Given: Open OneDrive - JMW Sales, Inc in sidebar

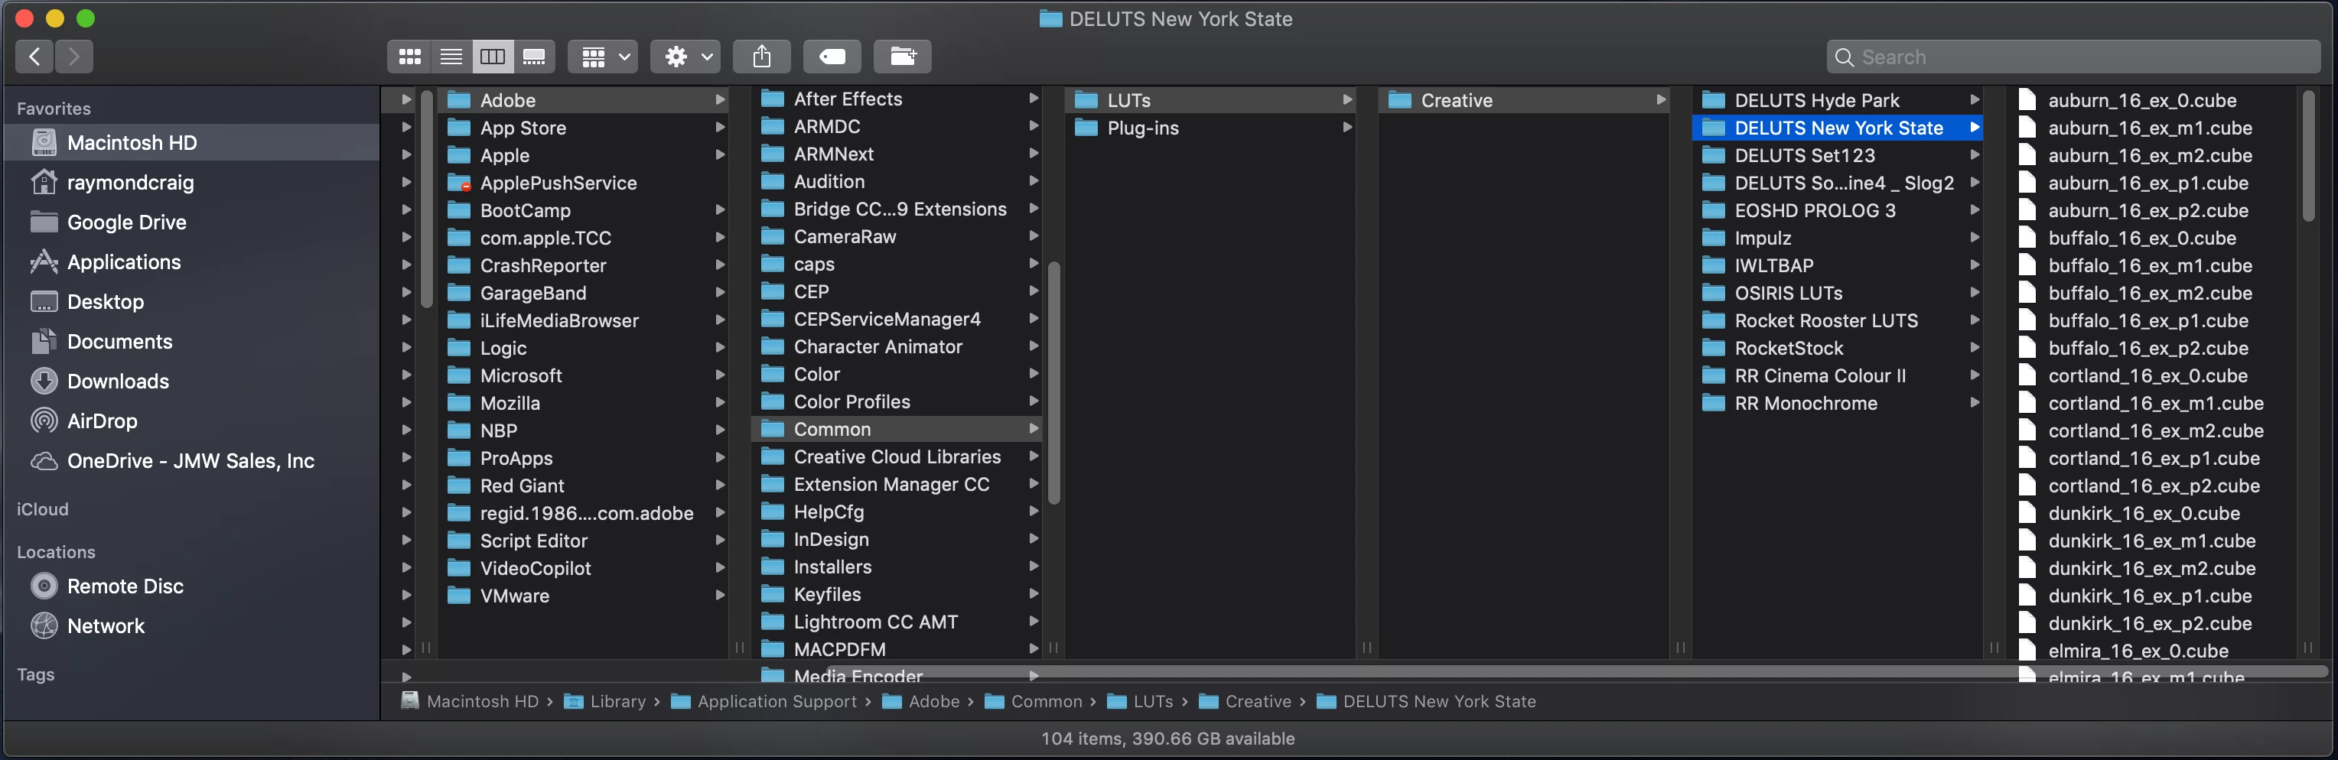Looking at the screenshot, I should pyautogui.click(x=191, y=461).
